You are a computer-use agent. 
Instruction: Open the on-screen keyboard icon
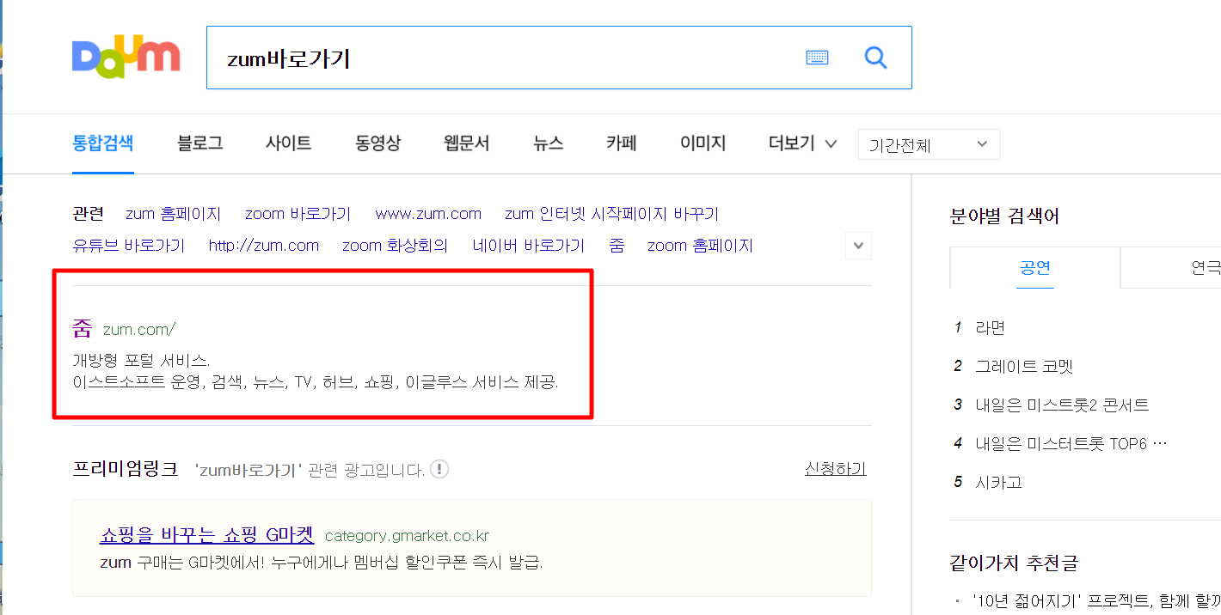click(817, 58)
